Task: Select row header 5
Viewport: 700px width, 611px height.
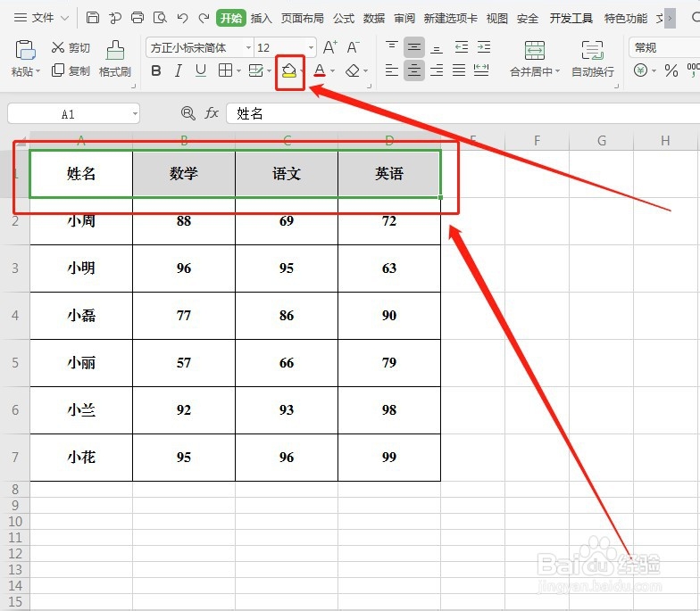Action: [x=14, y=362]
